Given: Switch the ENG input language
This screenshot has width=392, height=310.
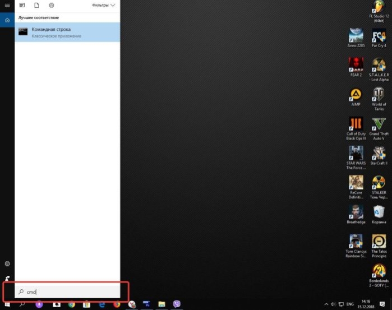Looking at the screenshot, I should click(x=350, y=304).
